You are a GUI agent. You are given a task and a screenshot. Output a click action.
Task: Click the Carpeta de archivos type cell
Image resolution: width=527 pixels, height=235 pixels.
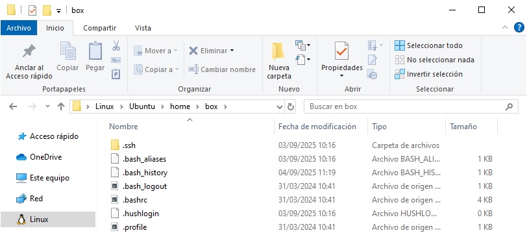point(406,145)
